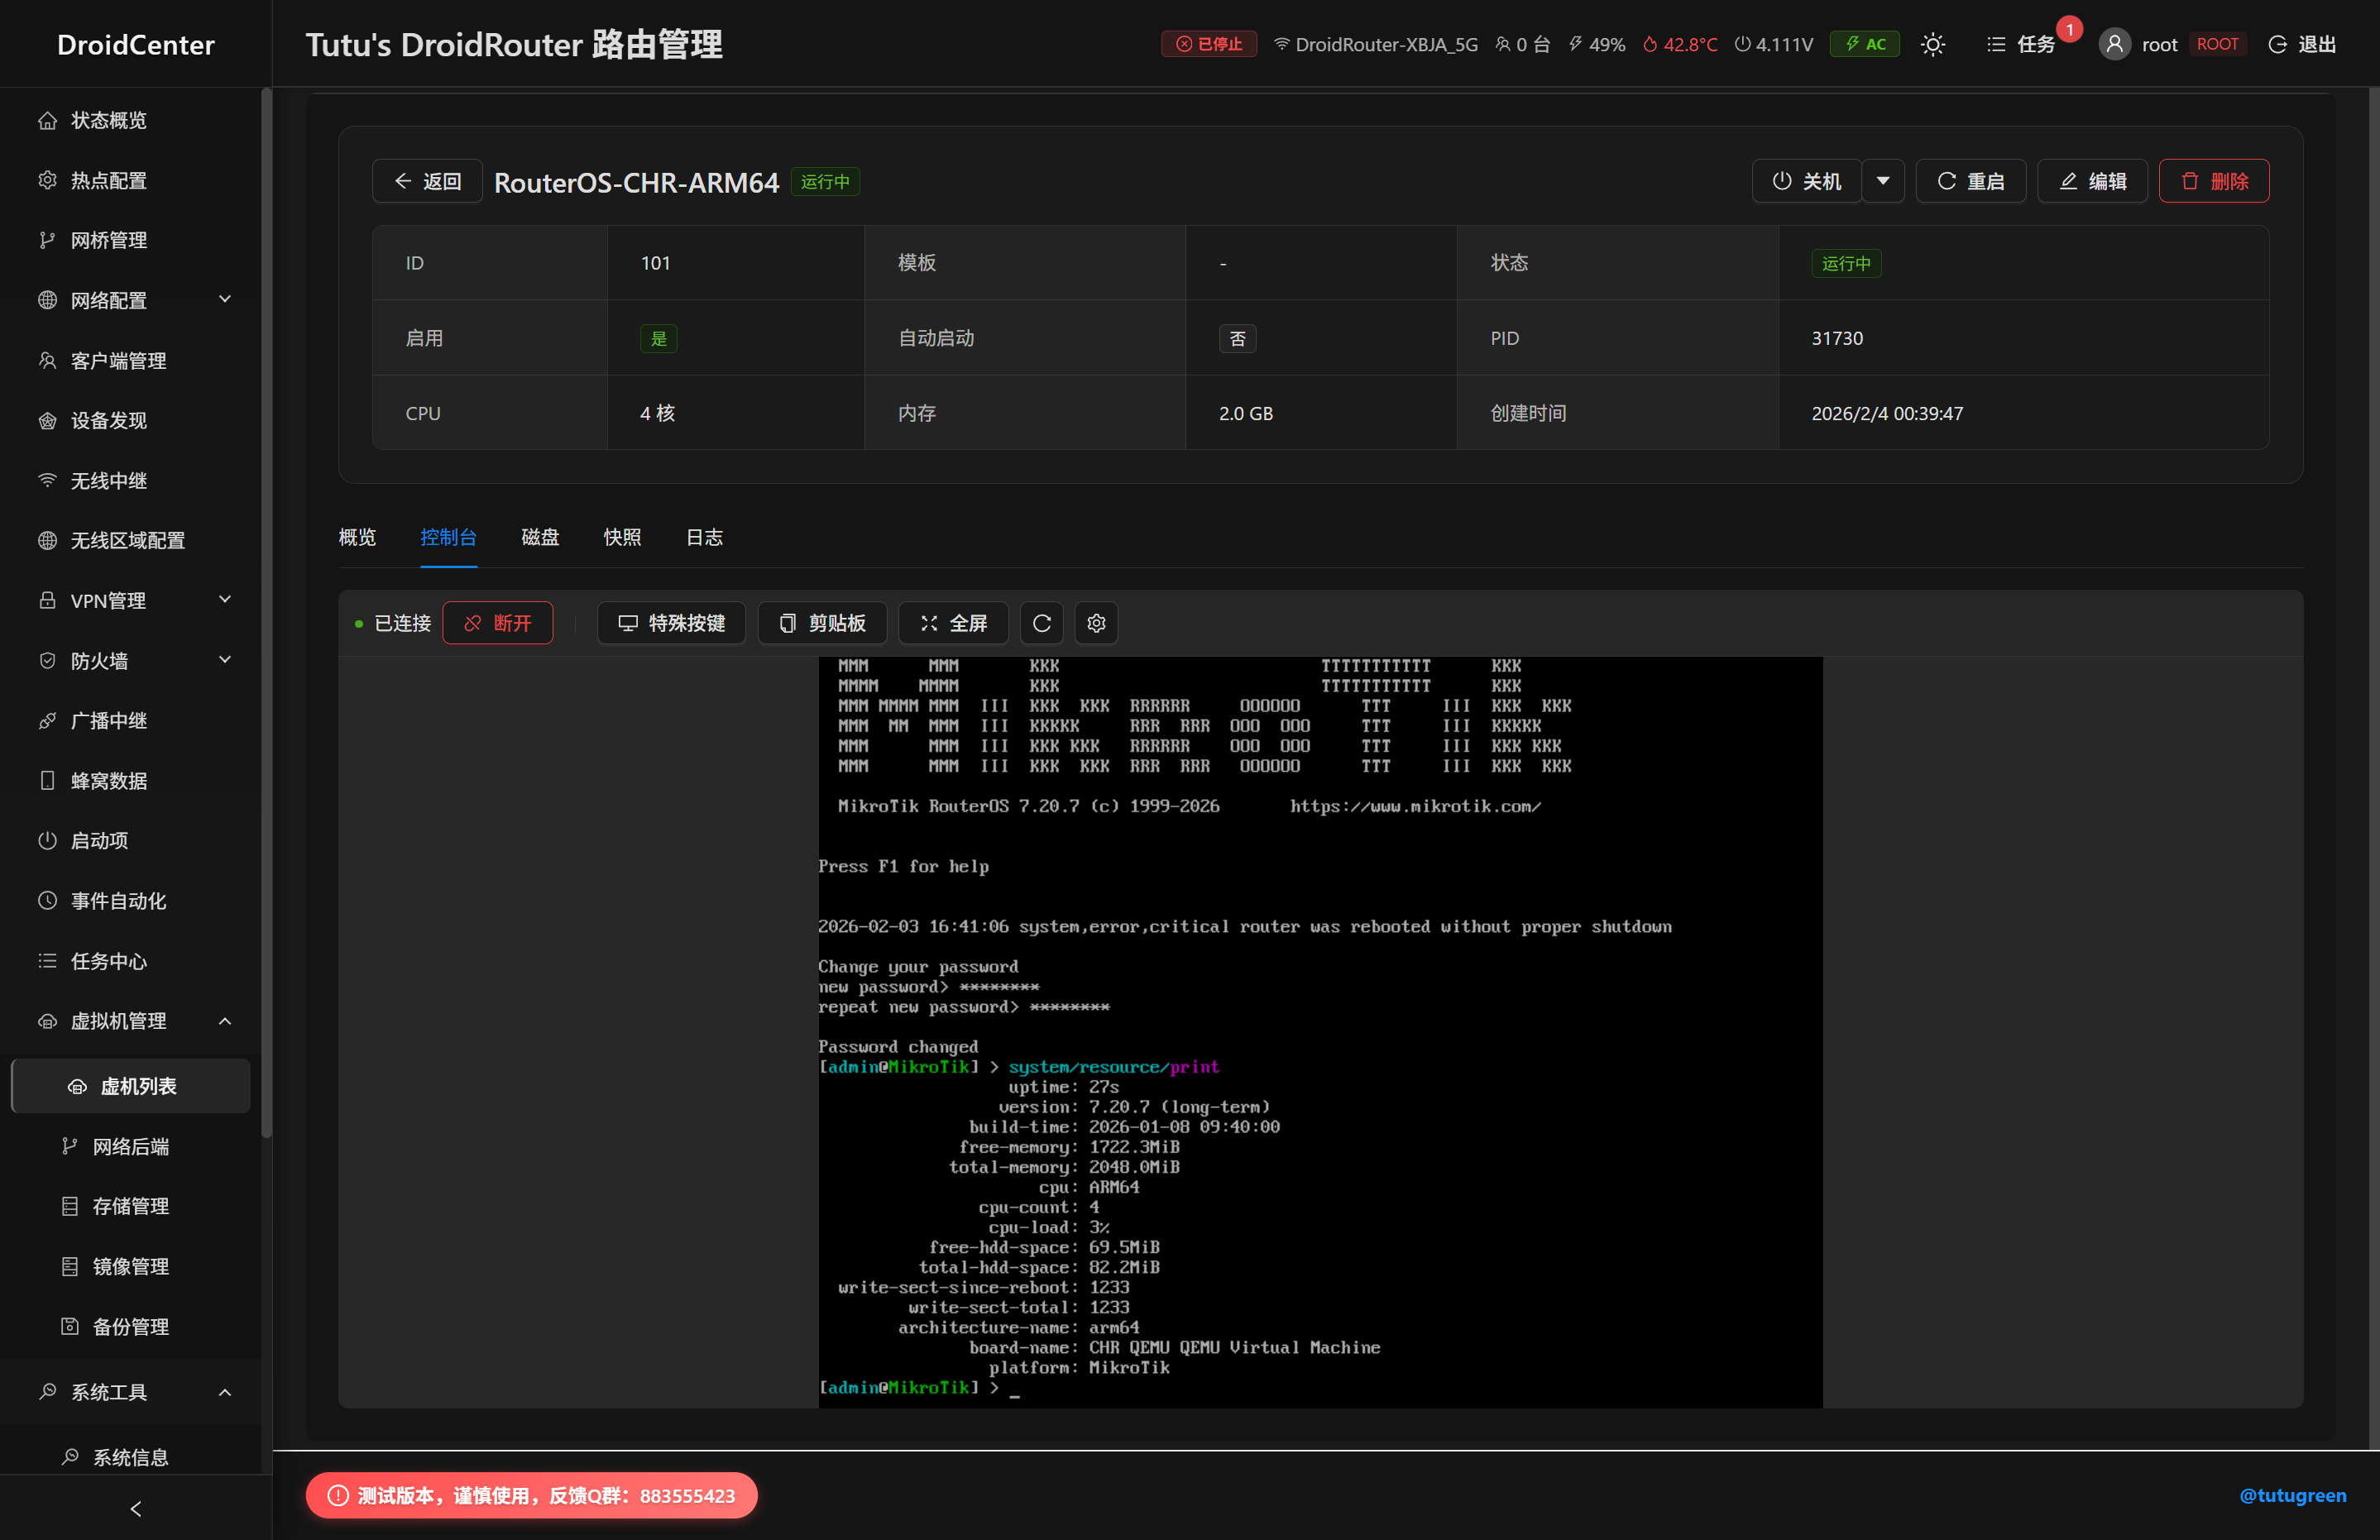
Task: Open the 剪贴板 clipboard tool
Action: 822,623
